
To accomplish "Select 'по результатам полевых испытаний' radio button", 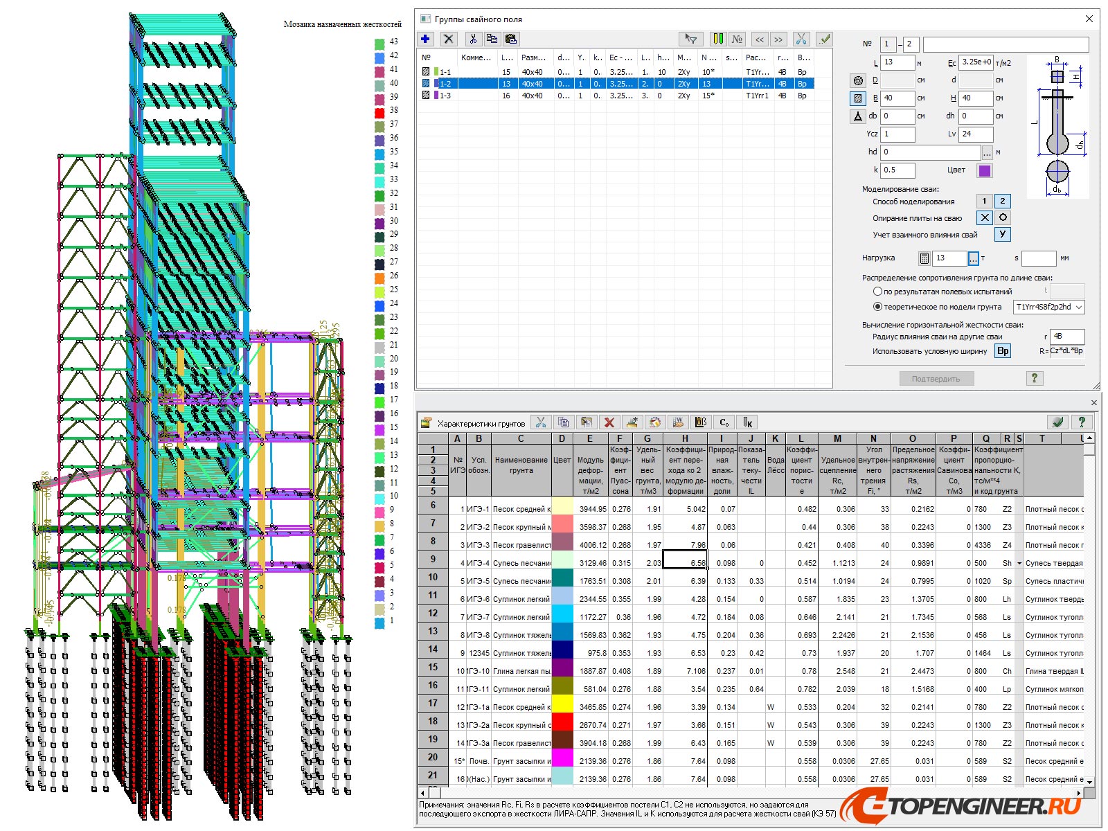I will 877,292.
